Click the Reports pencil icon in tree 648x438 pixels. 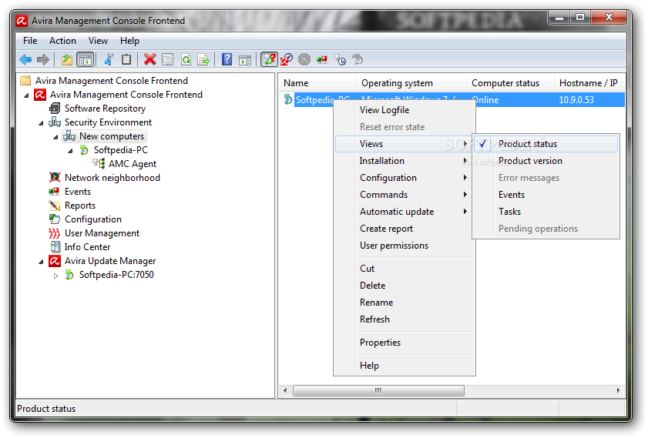tap(54, 206)
